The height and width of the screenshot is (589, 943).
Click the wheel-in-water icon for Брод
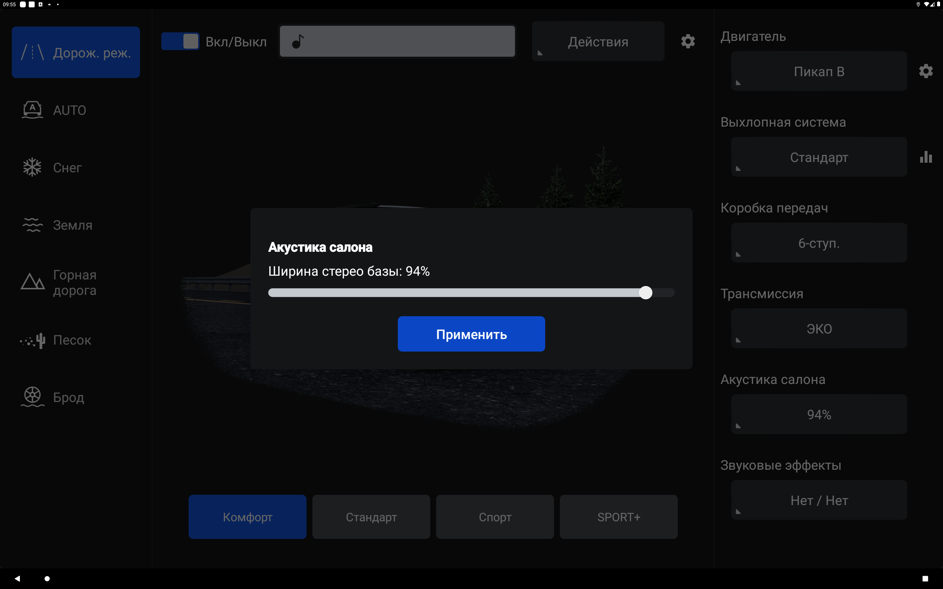point(32,397)
